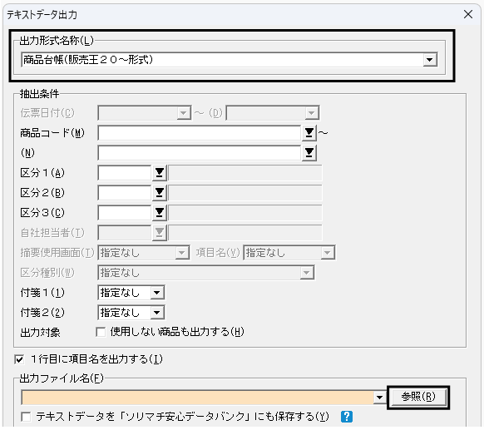Expand the 出力ファイル名 history dropdown
Viewport: 484px width, 430px height.
click(379, 398)
